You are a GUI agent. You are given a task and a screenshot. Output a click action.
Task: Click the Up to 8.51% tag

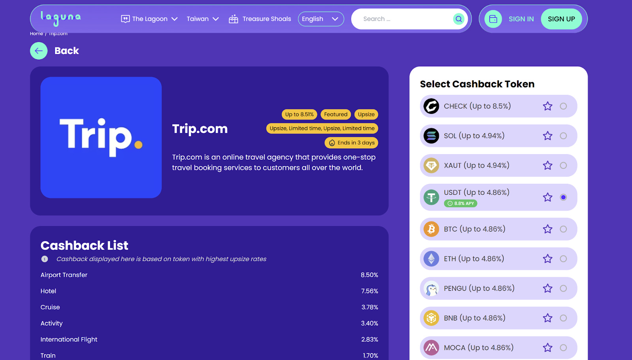[299, 115]
